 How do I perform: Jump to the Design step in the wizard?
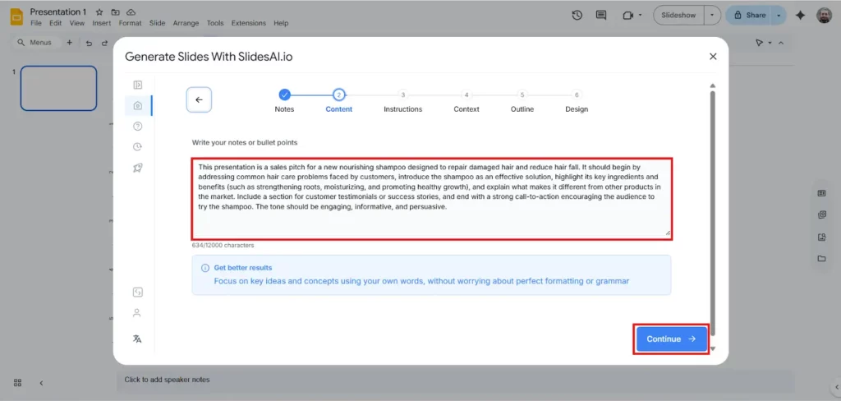point(577,95)
